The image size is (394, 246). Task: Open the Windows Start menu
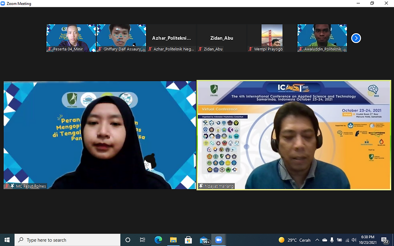tap(7, 240)
